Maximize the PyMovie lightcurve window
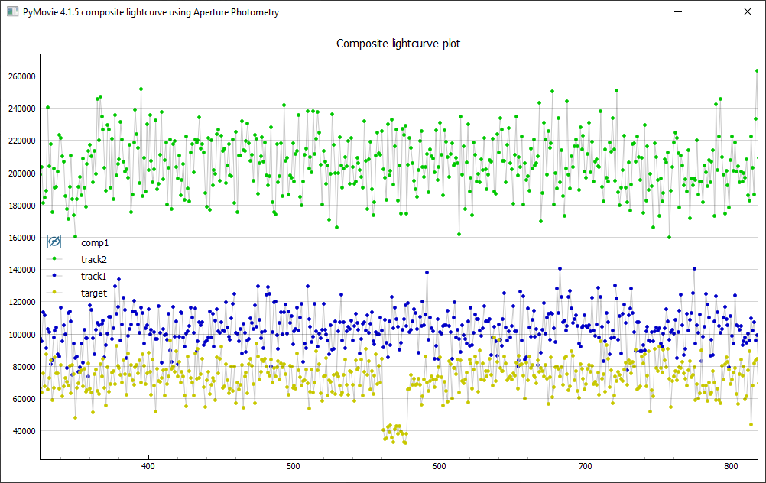 (712, 12)
